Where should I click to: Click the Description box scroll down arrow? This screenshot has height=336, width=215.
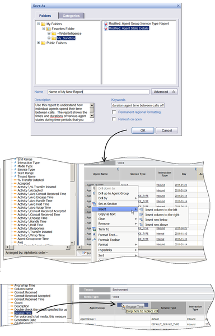coord(92,115)
